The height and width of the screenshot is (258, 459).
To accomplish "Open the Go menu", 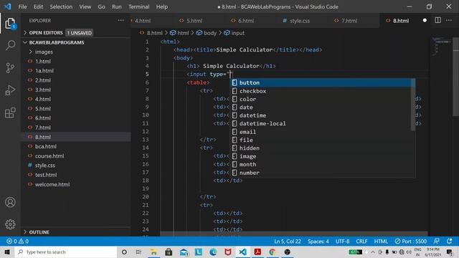I will (101, 6).
